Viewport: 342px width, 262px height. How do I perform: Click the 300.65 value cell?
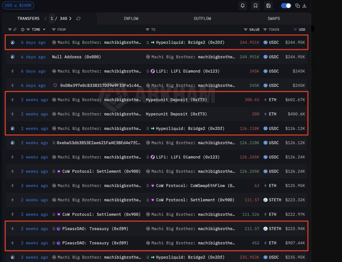(252, 100)
